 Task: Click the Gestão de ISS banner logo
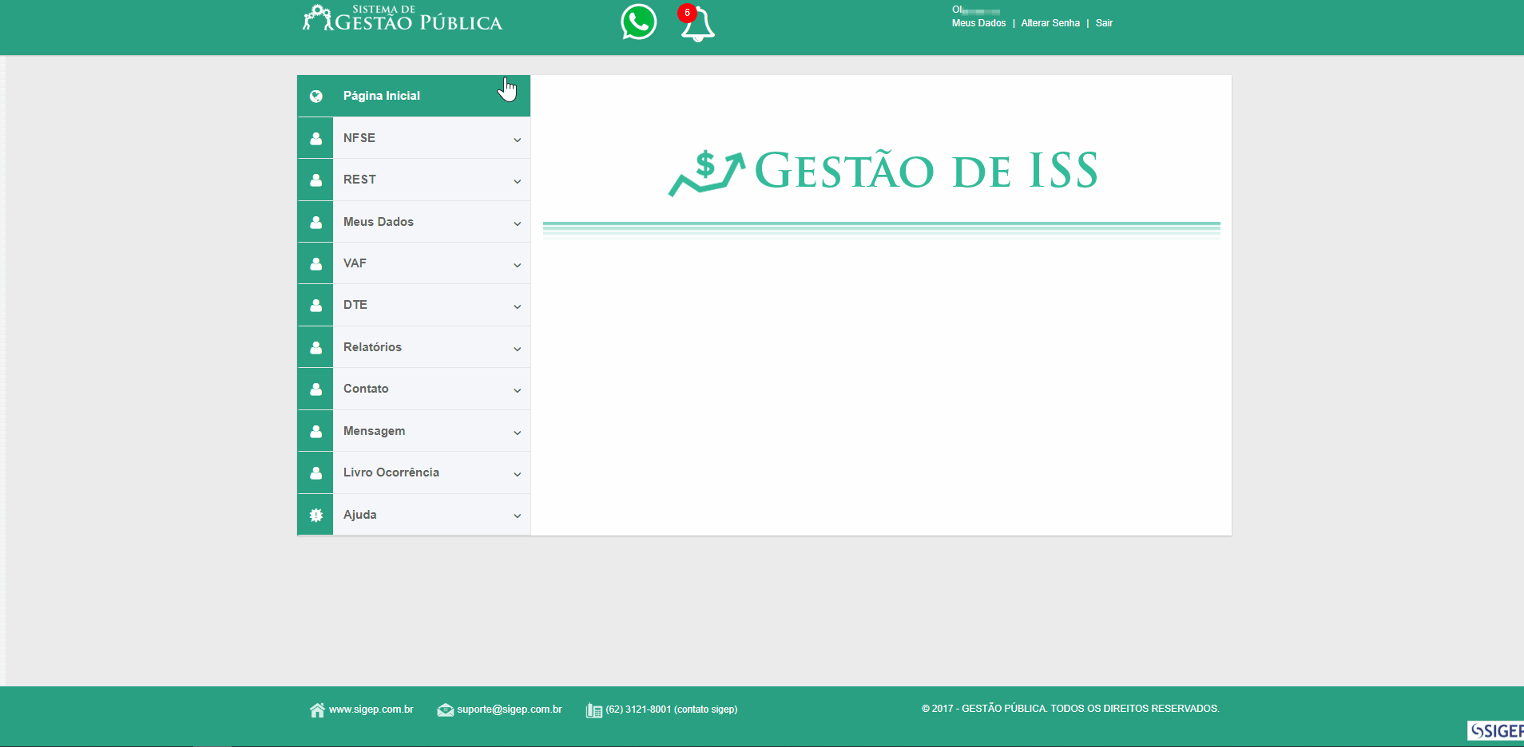883,172
